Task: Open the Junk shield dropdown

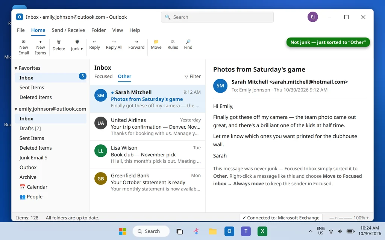Action: 77,46
